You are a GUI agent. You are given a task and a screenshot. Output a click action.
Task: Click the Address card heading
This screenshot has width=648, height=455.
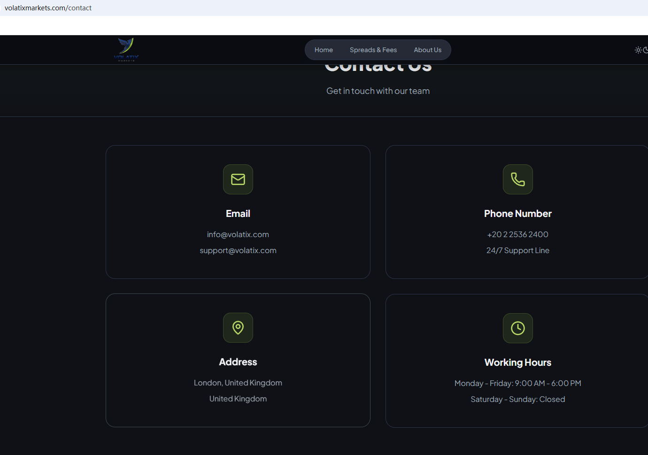coord(238,362)
